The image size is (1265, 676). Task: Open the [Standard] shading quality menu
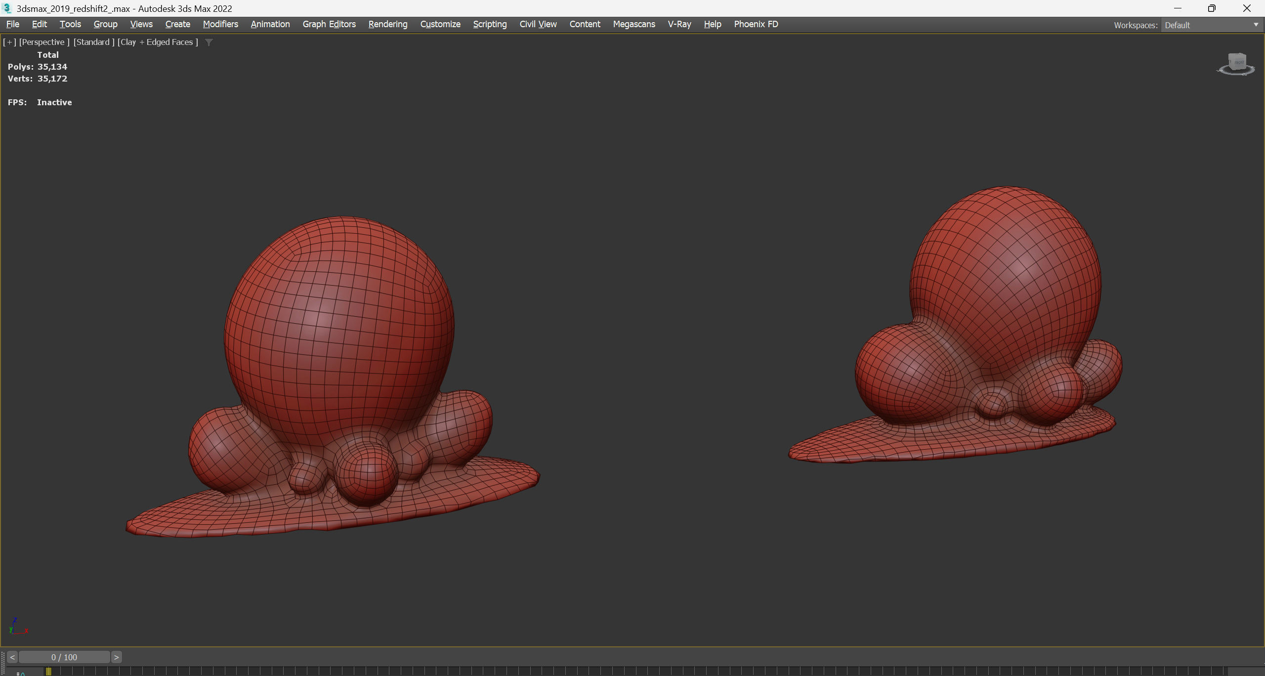pyautogui.click(x=94, y=42)
